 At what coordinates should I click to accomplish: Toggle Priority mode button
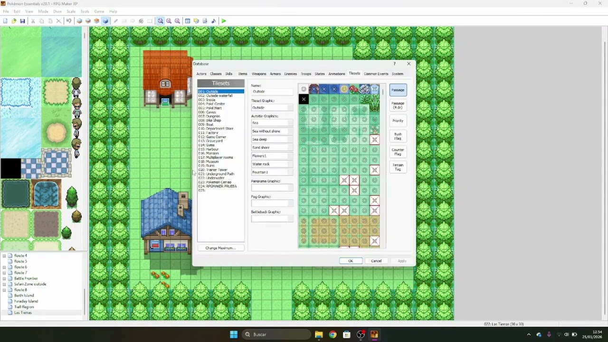398,121
